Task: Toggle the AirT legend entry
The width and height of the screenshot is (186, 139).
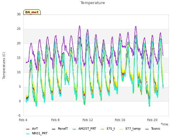Action: click(x=32, y=129)
